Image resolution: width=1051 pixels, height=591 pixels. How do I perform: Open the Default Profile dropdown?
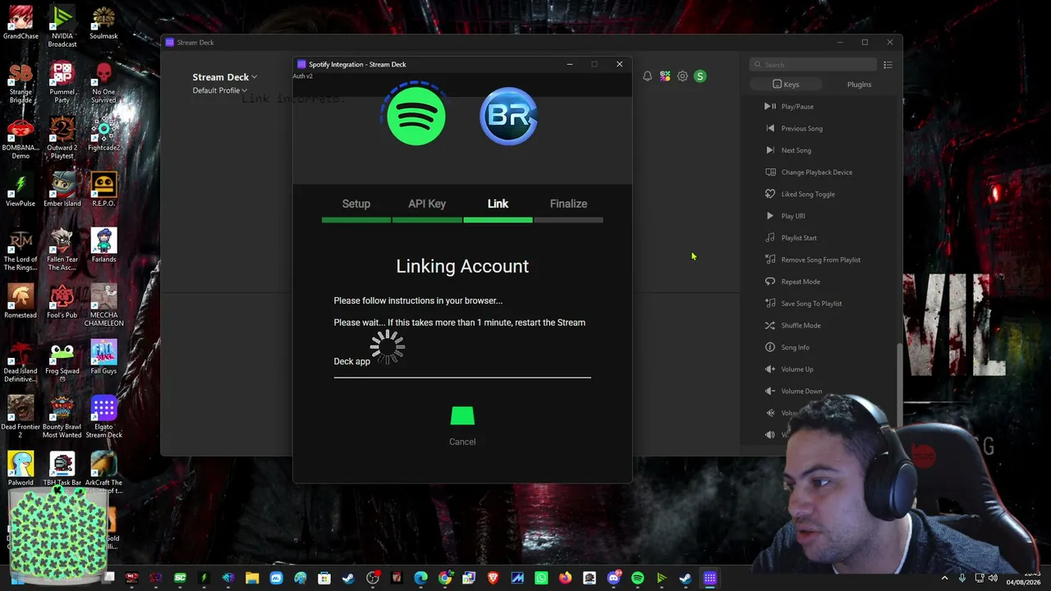[219, 90]
